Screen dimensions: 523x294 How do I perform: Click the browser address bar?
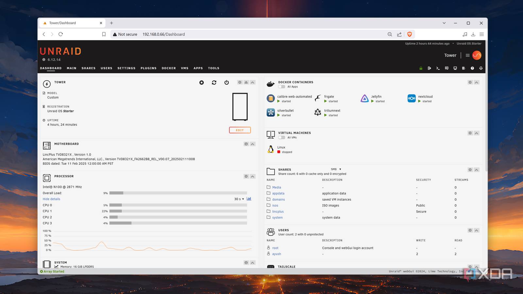tap(248, 34)
